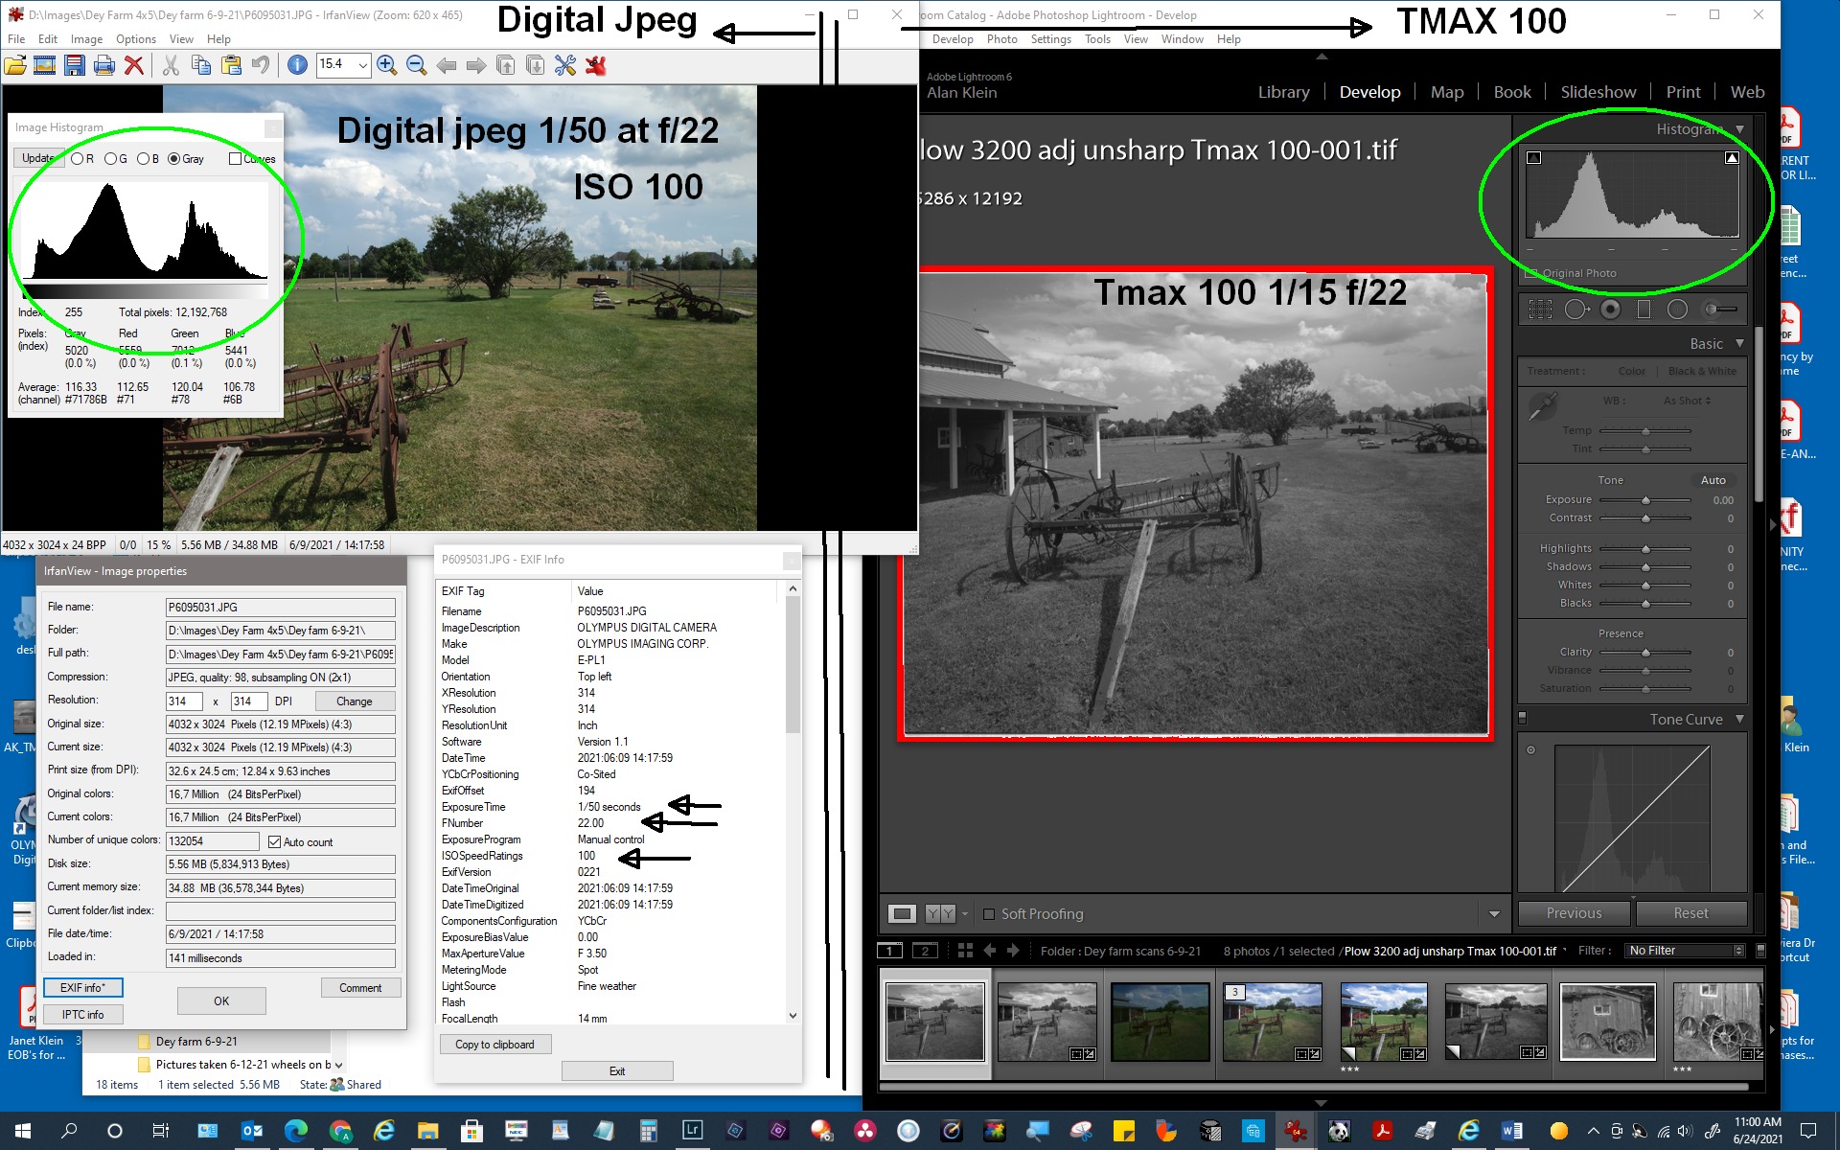The width and height of the screenshot is (1840, 1150).
Task: Print the image from IrfanView toolbar
Action: (103, 65)
